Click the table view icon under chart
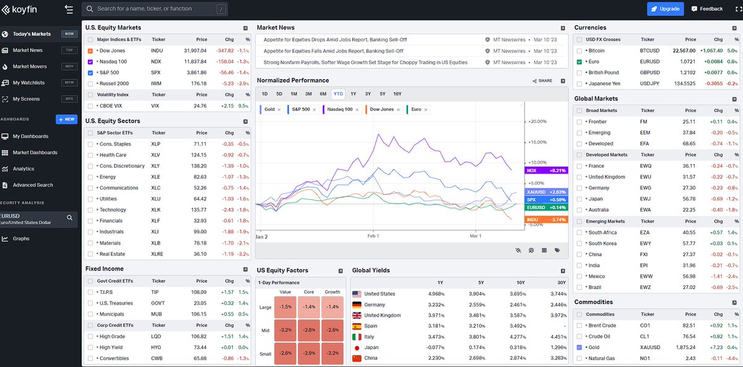This screenshot has width=743, height=367. tap(544, 251)
